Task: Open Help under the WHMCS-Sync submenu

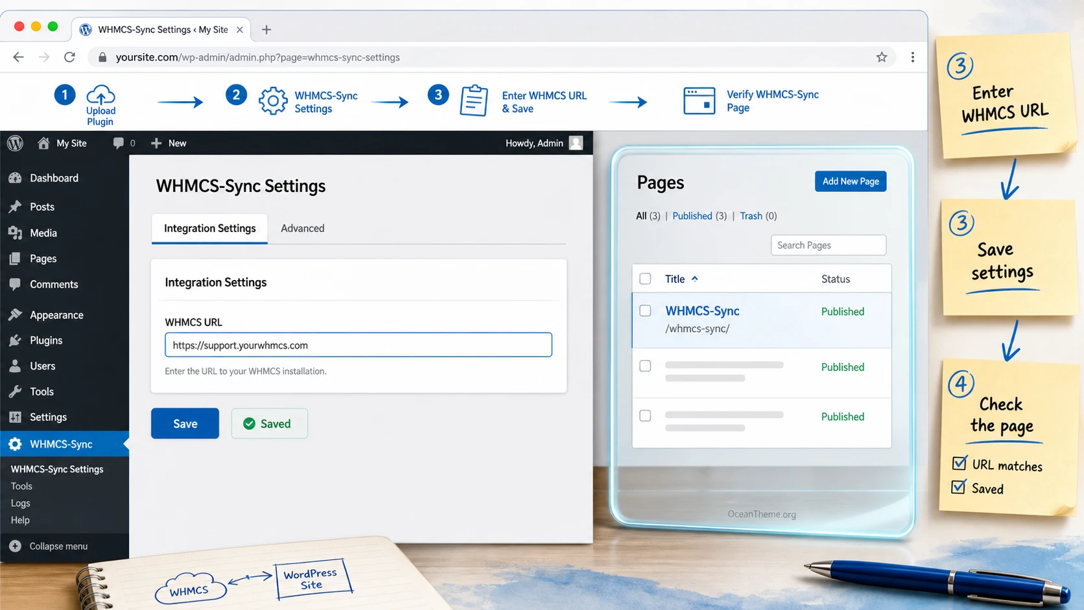Action: coord(20,520)
